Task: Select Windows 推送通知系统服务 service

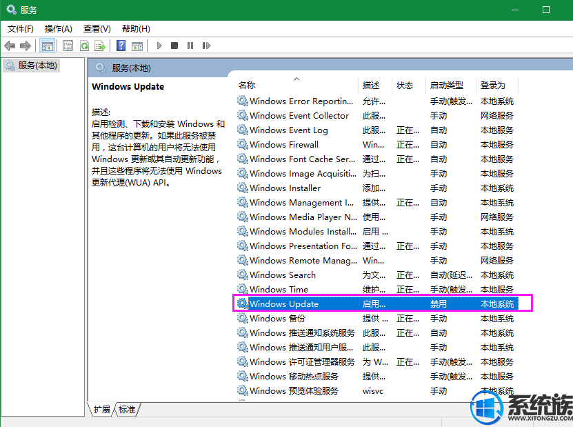Action: pos(302,332)
